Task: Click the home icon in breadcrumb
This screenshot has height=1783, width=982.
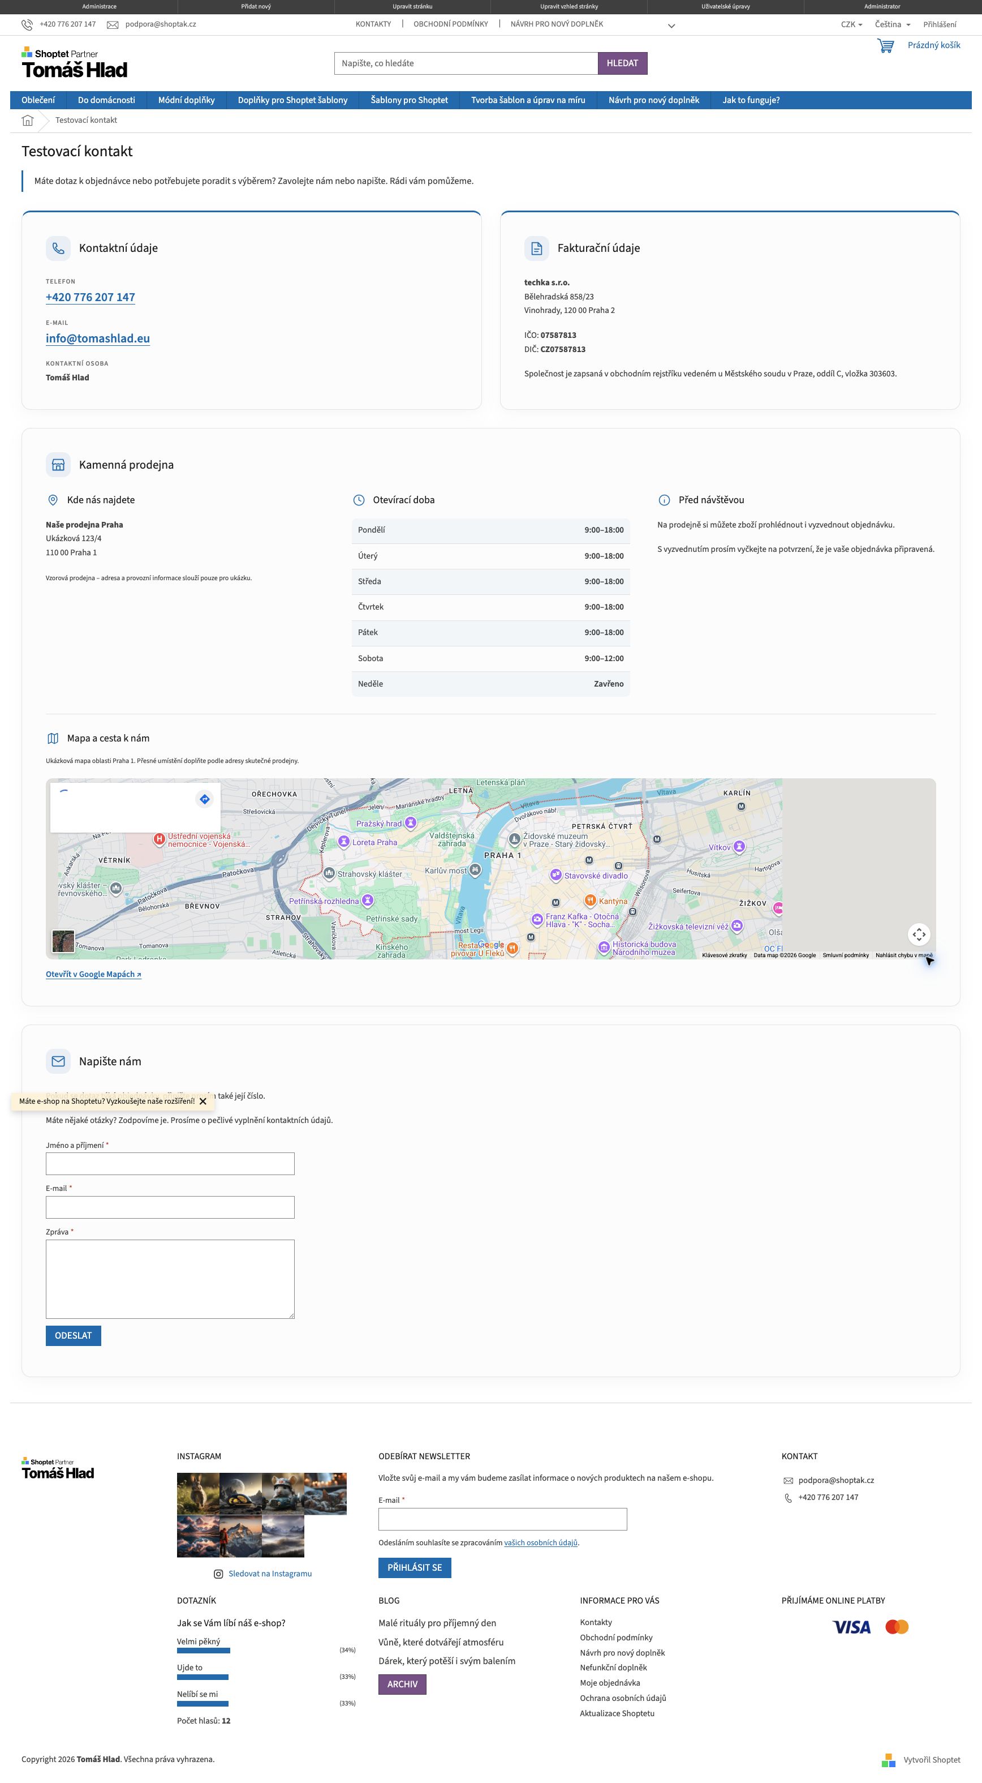Action: pos(28,121)
